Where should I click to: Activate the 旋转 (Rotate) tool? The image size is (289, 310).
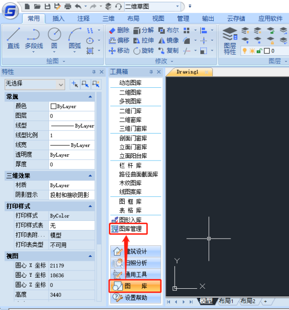click(143, 51)
